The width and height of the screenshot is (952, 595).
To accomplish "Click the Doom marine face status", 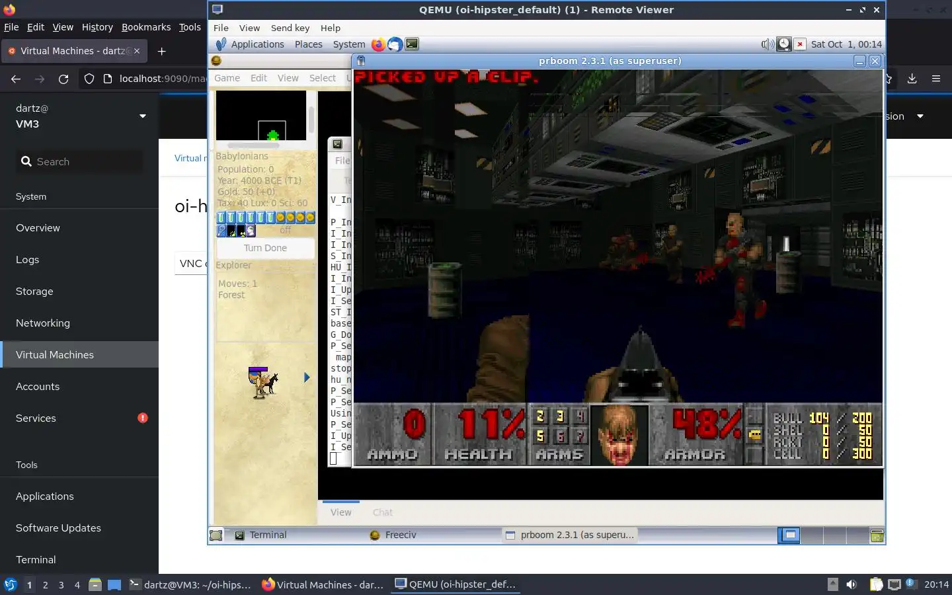I will (619, 435).
